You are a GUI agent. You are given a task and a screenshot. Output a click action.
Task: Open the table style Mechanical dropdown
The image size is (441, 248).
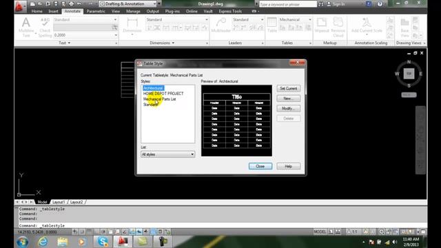point(295,20)
